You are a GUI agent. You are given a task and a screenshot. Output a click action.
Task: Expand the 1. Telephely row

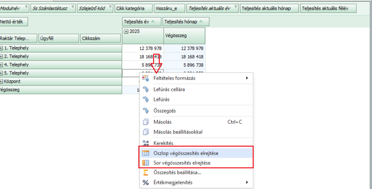pos(1,48)
